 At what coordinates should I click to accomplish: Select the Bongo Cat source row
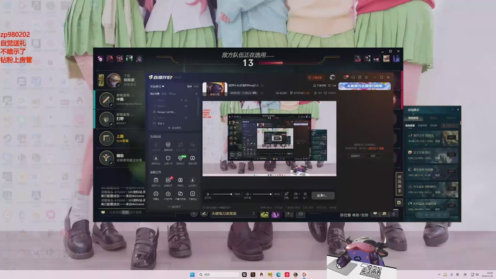coord(172,112)
